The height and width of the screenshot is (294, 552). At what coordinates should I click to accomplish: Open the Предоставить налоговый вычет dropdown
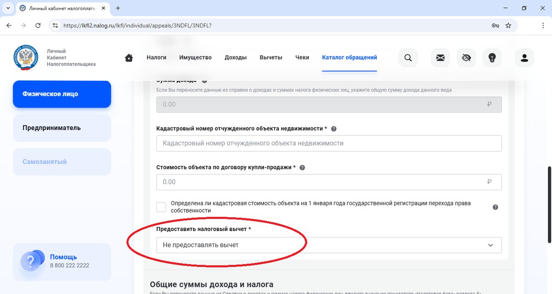(329, 245)
